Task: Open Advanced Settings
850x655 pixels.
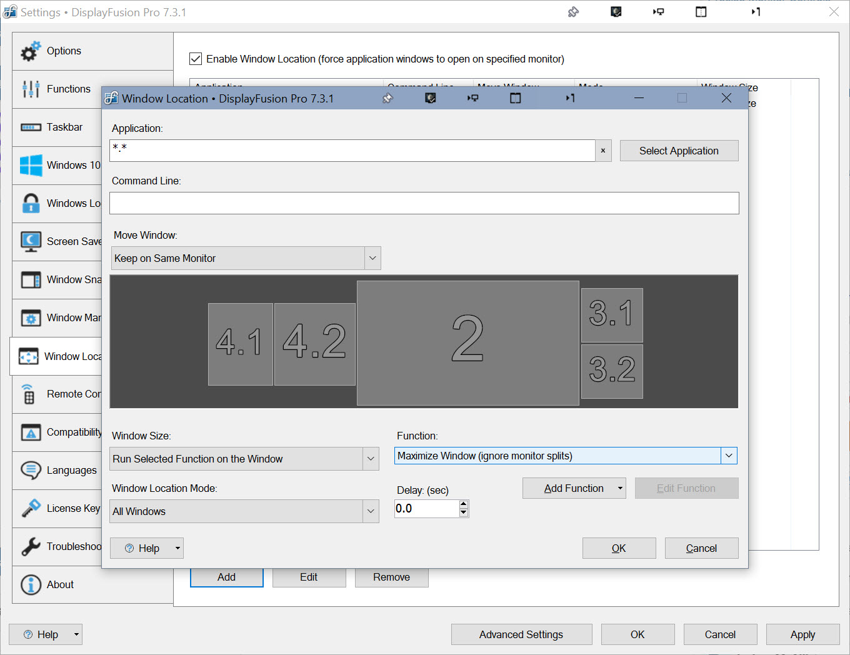Action: [521, 634]
